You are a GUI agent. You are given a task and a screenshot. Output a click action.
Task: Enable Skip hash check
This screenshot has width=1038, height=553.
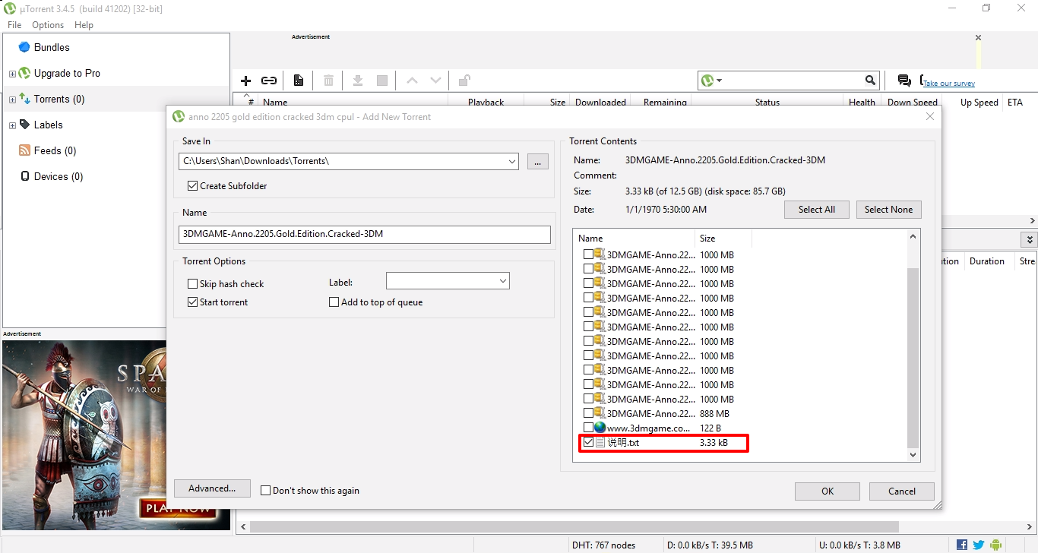pos(192,284)
